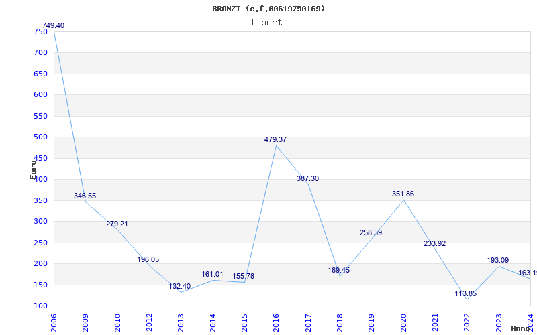Click the 700 y-axis tick label
Screen dimensions: 537x335
(40, 53)
